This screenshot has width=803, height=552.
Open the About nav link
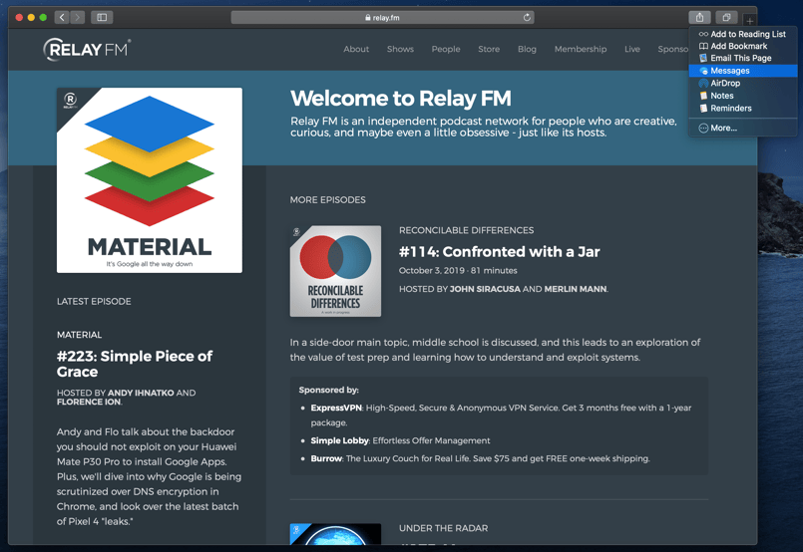click(356, 49)
